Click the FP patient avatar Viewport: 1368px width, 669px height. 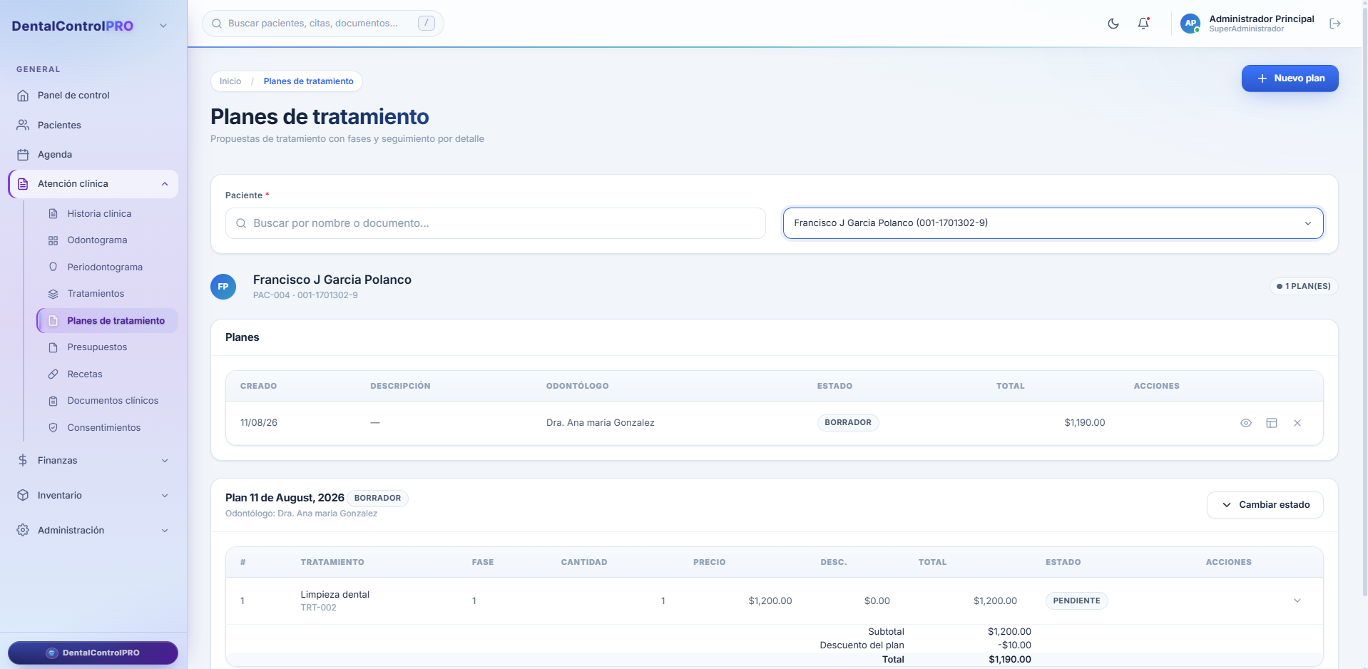coord(223,287)
